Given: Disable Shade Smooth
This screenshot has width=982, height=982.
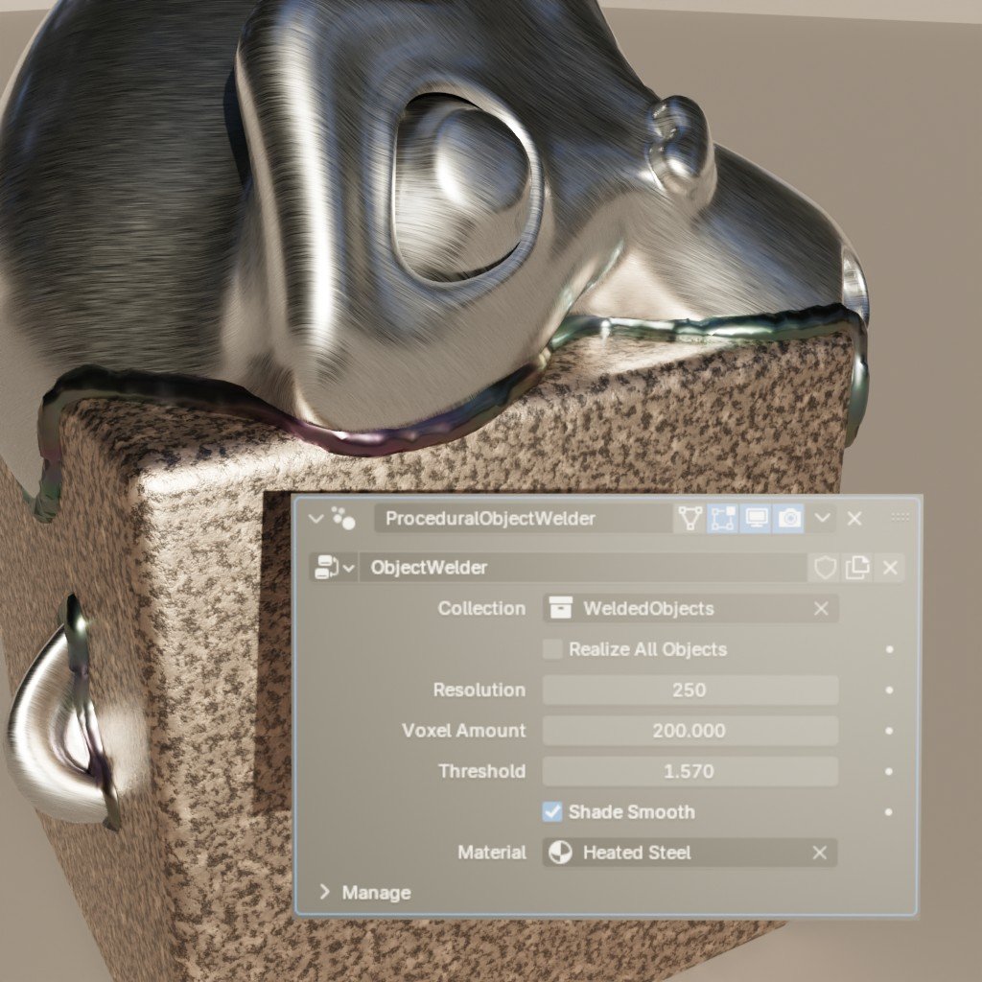Looking at the screenshot, I should point(552,811).
